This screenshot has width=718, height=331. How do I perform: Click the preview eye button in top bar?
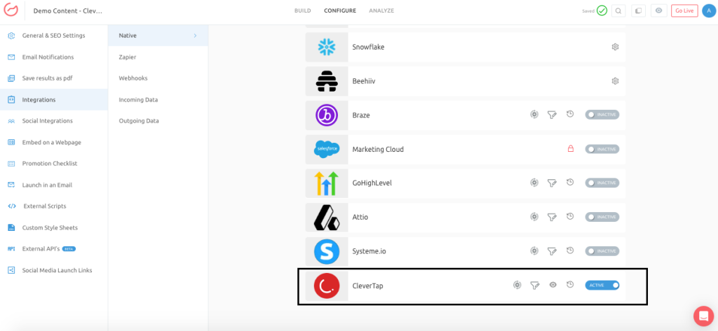coord(658,11)
